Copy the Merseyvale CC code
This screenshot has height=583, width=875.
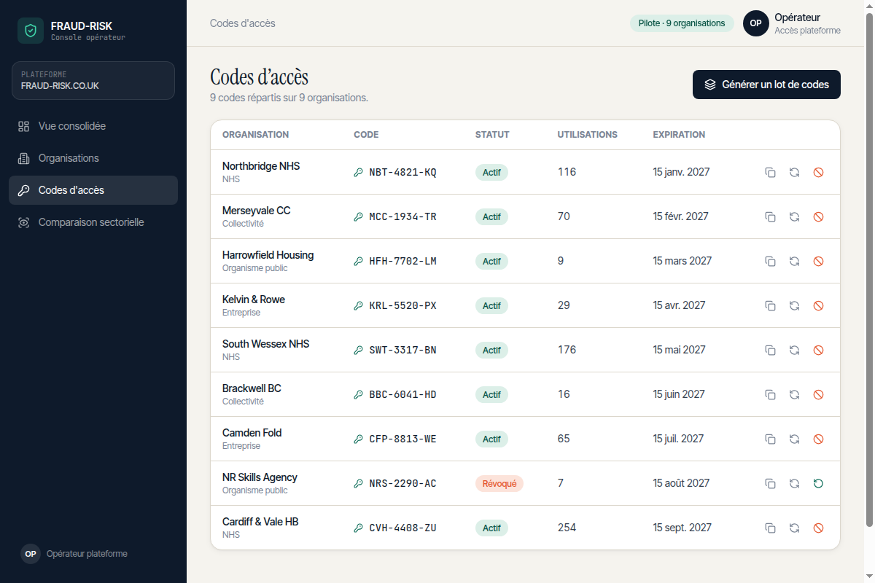770,217
